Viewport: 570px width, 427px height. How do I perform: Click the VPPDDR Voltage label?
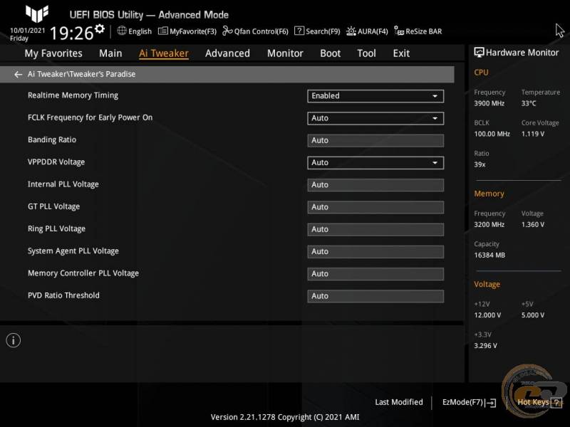(56, 162)
